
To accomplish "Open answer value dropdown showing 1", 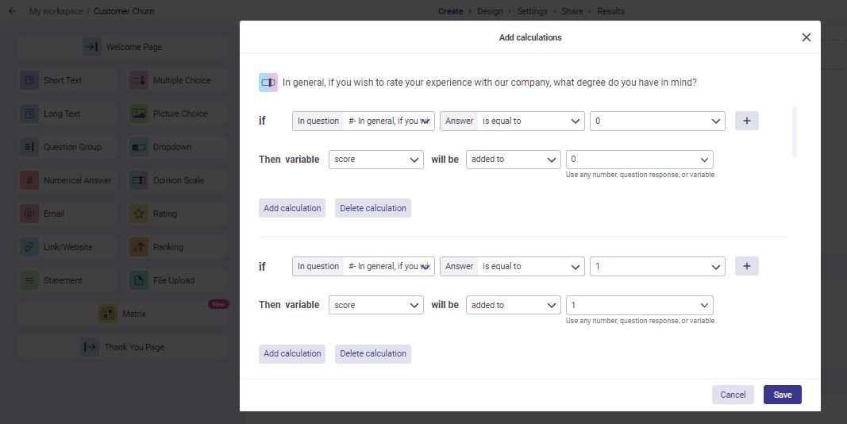I will [x=657, y=266].
